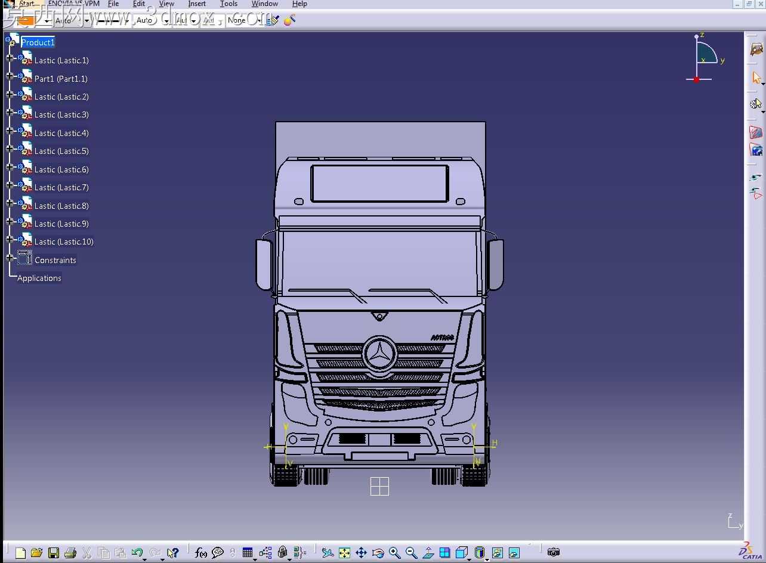Click the Zoom In magnifier
766x563 pixels.
coord(394,553)
